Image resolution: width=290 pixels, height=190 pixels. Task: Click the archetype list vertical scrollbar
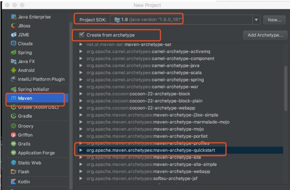(x=286, y=88)
